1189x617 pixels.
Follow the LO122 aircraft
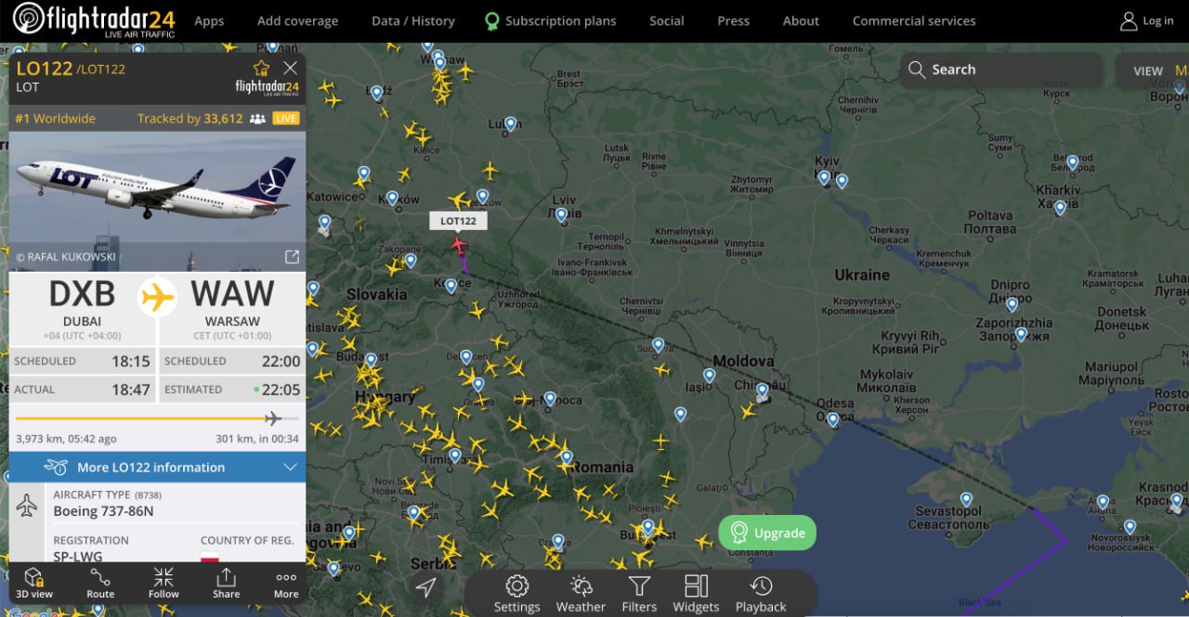pyautogui.click(x=163, y=584)
